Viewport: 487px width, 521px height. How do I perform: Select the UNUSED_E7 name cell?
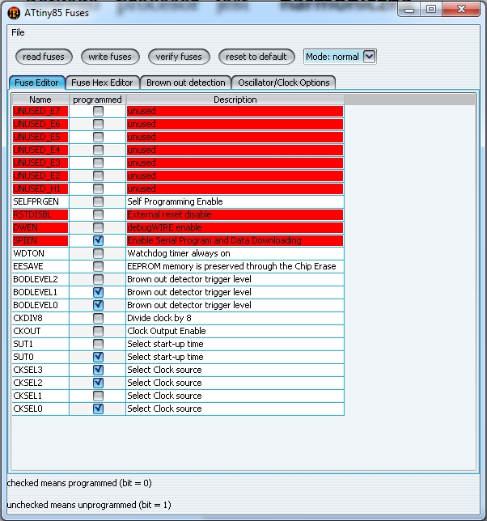click(x=40, y=111)
